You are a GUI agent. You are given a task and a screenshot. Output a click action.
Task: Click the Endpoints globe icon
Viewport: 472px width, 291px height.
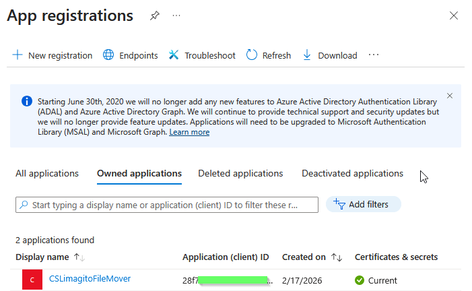click(x=108, y=55)
